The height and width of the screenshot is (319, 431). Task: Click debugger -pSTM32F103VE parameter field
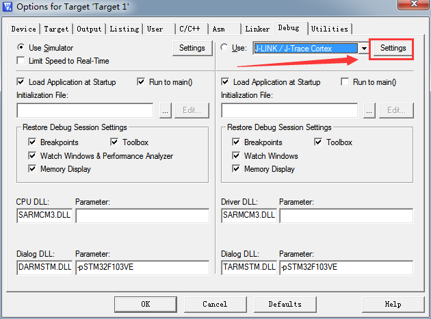(x=346, y=268)
